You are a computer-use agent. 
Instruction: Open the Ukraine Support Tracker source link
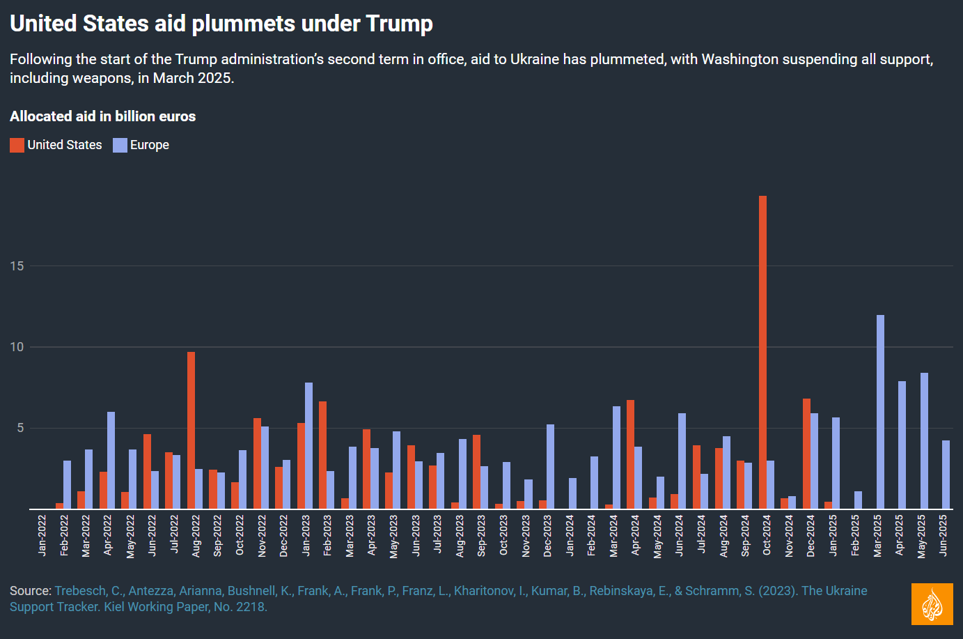point(461,598)
